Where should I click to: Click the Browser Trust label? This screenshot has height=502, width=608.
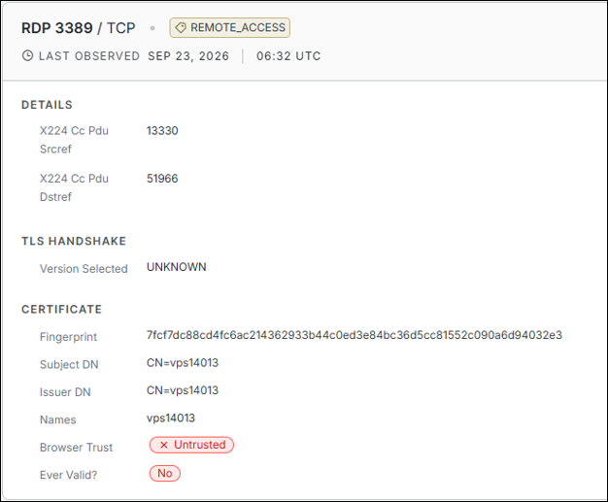click(76, 448)
